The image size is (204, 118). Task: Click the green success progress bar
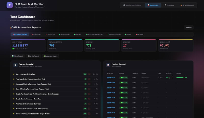coord(180,78)
